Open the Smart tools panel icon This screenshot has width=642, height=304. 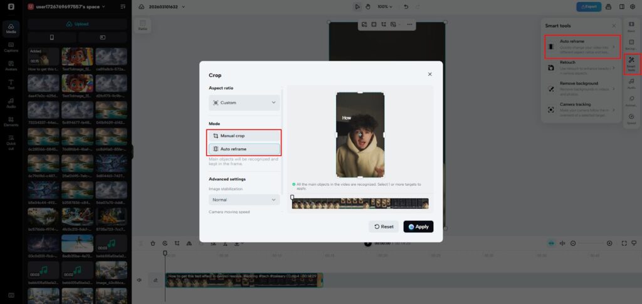pyautogui.click(x=631, y=63)
